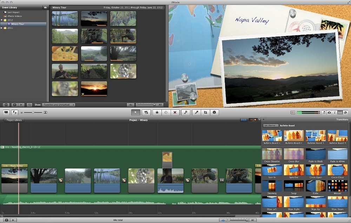Open the camera import window
This screenshot has width=351, height=223.
click(x=6, y=112)
